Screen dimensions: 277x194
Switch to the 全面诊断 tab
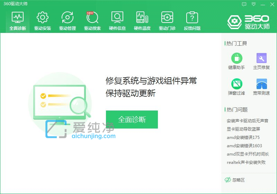tap(18, 21)
